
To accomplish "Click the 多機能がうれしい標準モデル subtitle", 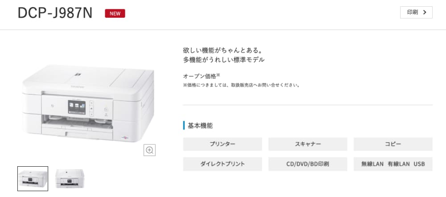I will 224,60.
